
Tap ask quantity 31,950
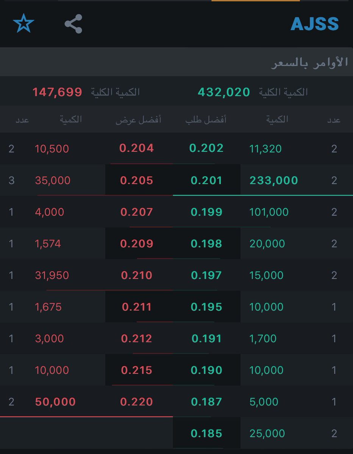pyautogui.click(x=52, y=275)
